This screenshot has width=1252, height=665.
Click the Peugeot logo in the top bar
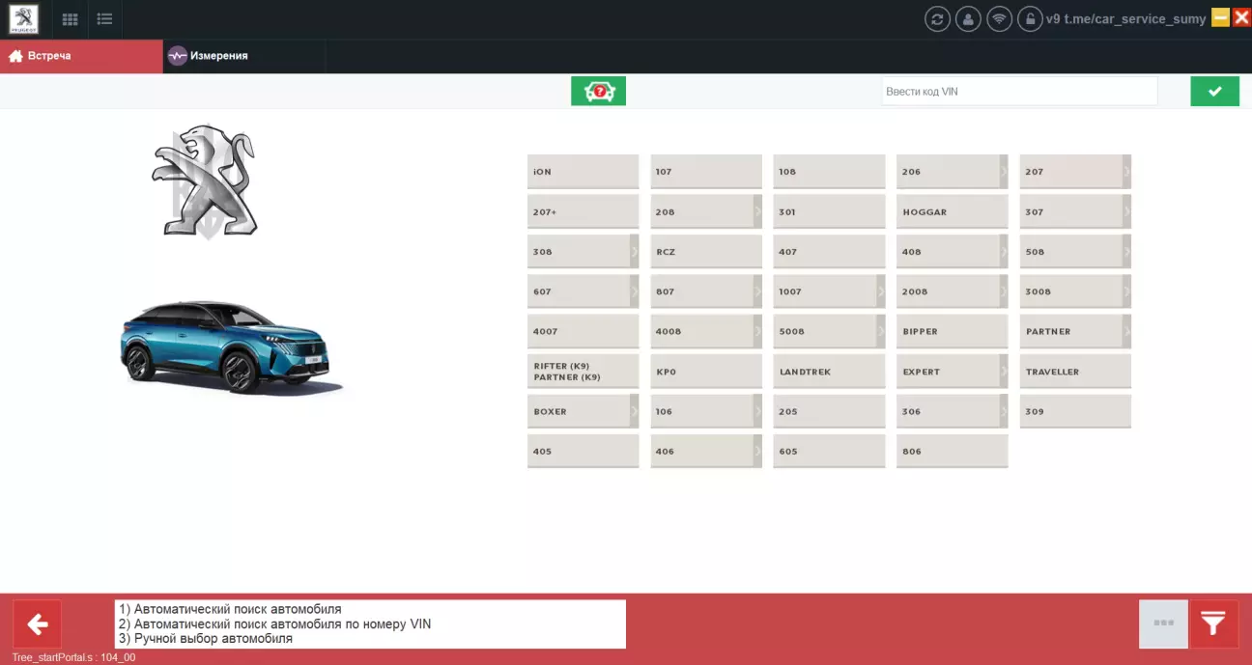click(24, 19)
